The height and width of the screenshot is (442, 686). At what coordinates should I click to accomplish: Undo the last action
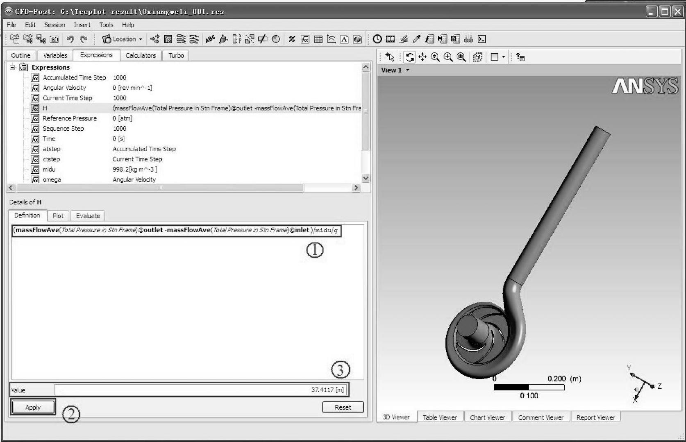coord(70,39)
